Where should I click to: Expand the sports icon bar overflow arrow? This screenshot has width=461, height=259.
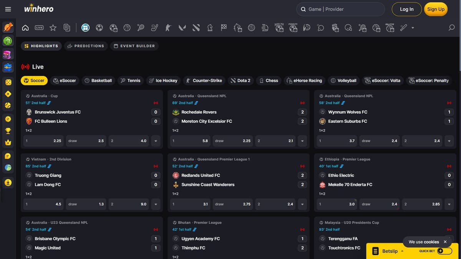[x=413, y=28]
